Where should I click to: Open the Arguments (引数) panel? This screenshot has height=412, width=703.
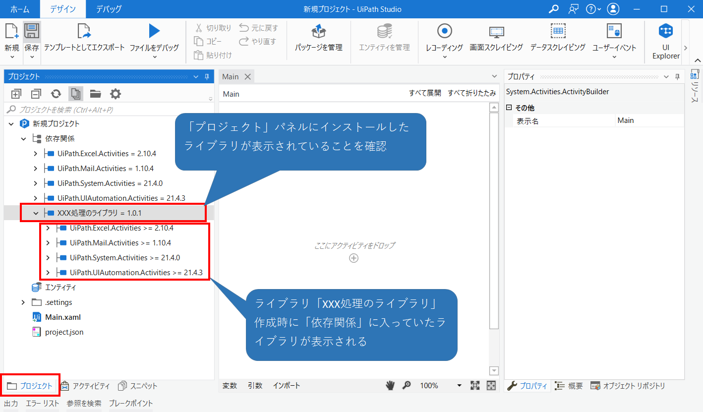tap(255, 385)
